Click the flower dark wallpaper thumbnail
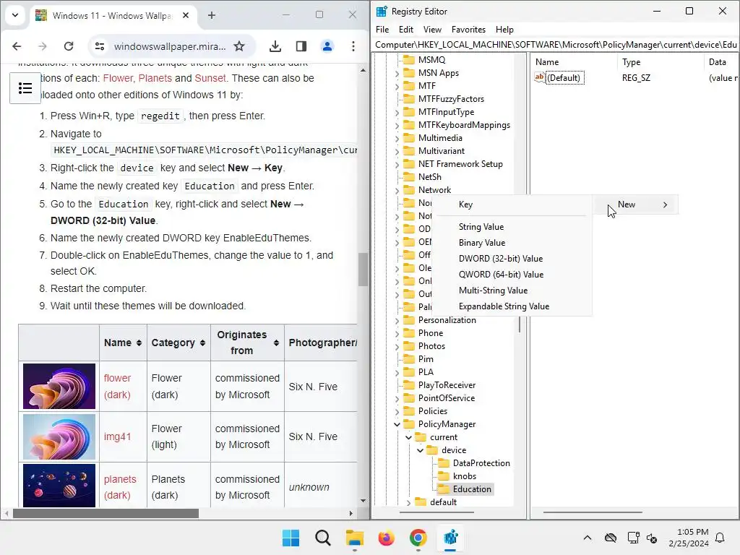Screen dimensions: 740x555 pos(59,386)
